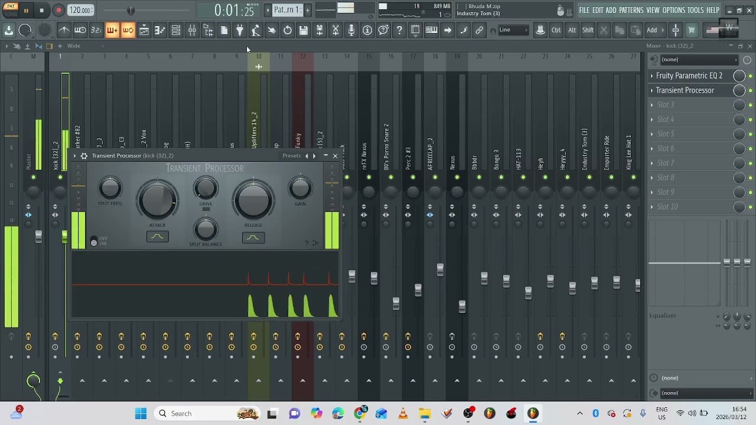Pause playback with the pause button
The height and width of the screenshot is (425, 756).
[26, 10]
